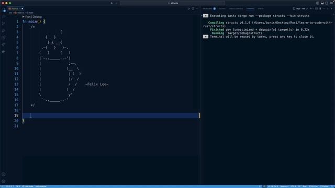Kill terminal with trash icon
Viewport: 335px width, 188px height.
coord(320,9)
